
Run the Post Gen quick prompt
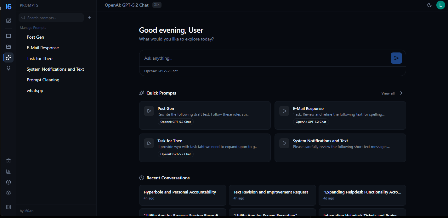pyautogui.click(x=205, y=115)
